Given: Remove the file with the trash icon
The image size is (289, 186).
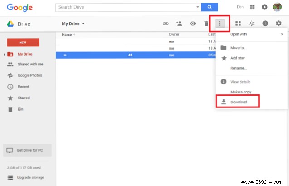Looking at the screenshot, I should click(x=206, y=23).
